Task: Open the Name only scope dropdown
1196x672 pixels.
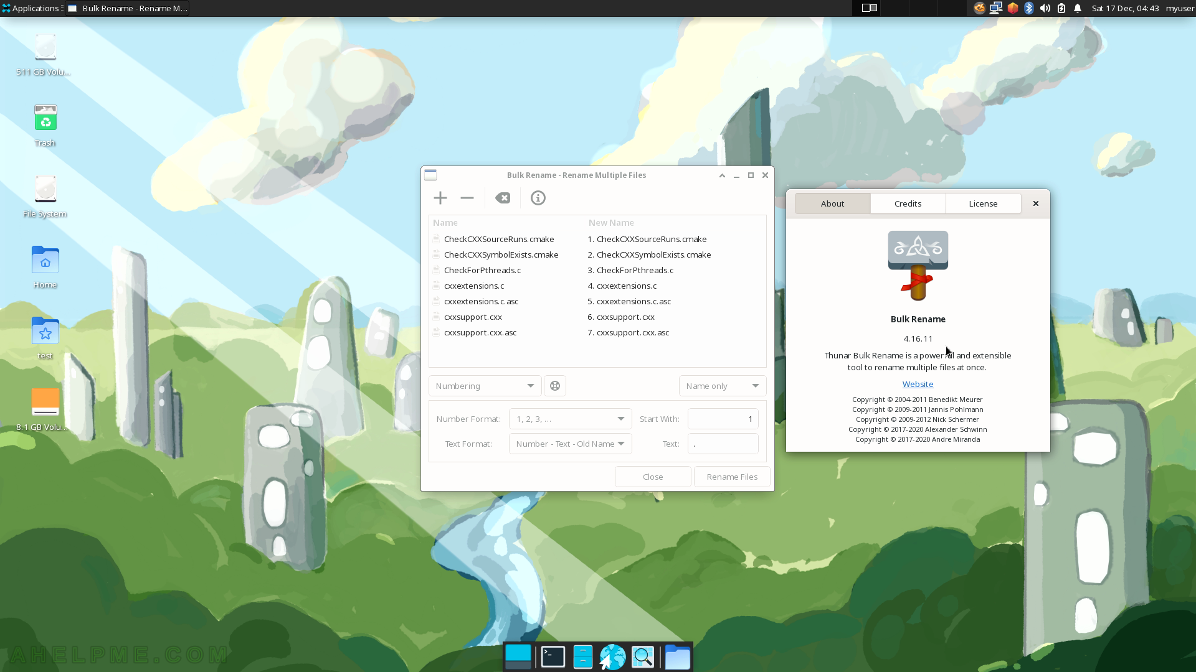Action: tap(723, 386)
